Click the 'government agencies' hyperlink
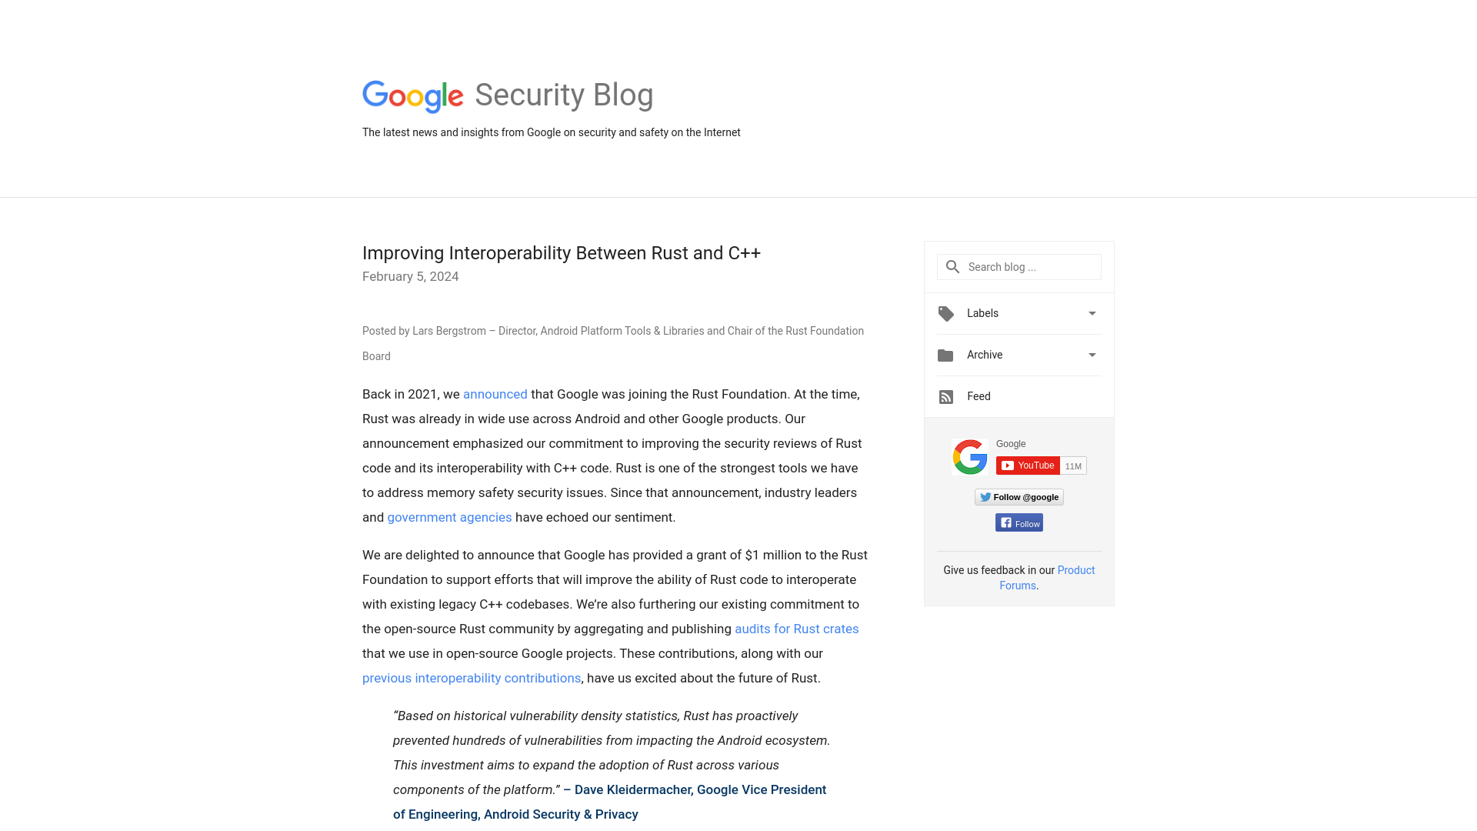Viewport: 1477px width, 831px height. click(x=449, y=518)
